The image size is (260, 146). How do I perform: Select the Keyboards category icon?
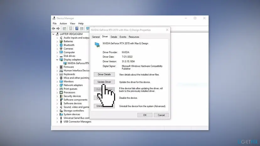point(61,74)
